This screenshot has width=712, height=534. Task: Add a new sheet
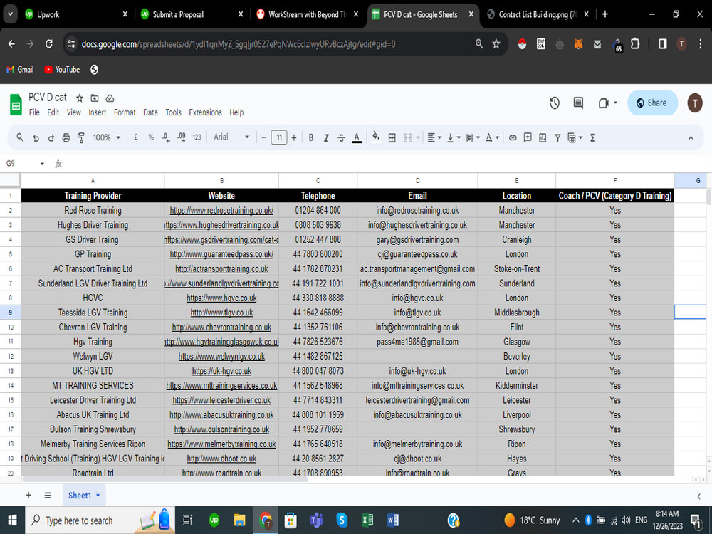click(x=28, y=495)
